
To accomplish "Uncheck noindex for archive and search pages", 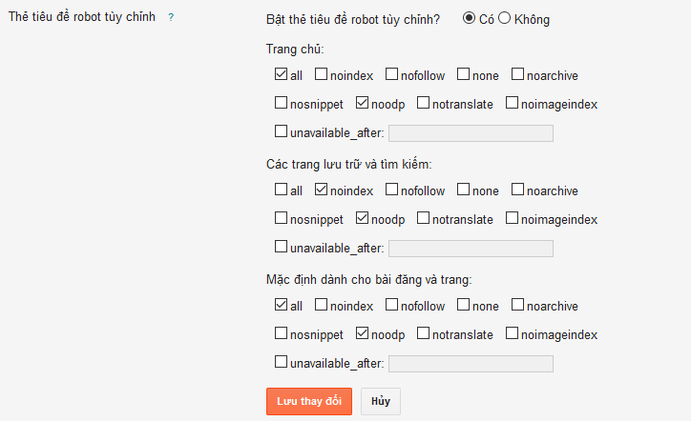I will point(321,190).
